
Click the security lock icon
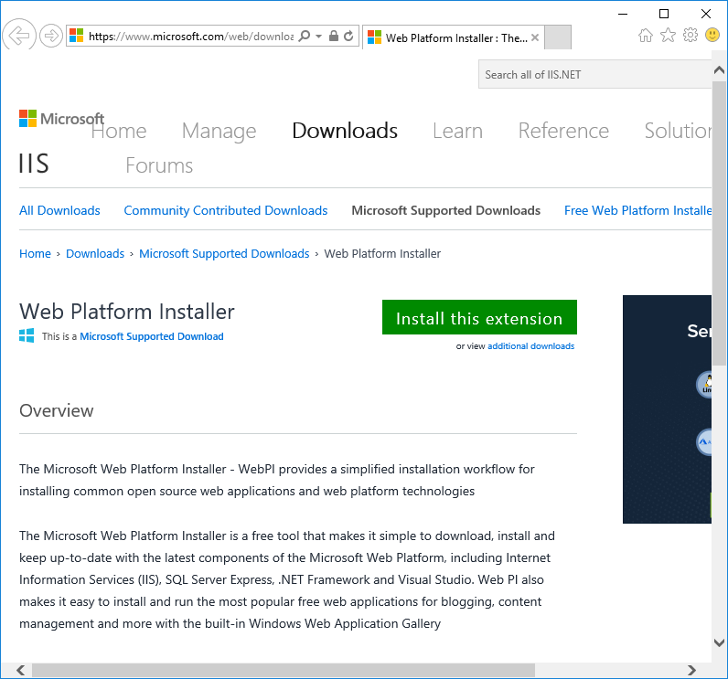click(x=333, y=36)
